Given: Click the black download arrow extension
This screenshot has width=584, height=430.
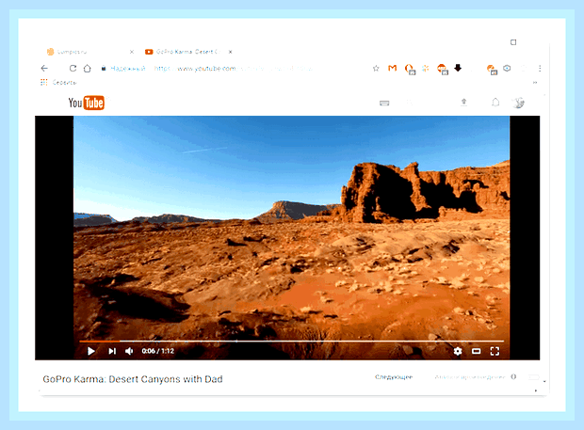Looking at the screenshot, I should tap(458, 68).
